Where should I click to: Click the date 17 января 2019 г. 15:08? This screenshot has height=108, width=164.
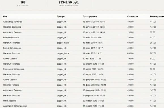(93, 106)
